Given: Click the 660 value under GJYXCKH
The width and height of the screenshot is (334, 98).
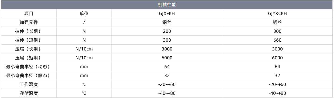Looking at the screenshot, I should point(277,40).
